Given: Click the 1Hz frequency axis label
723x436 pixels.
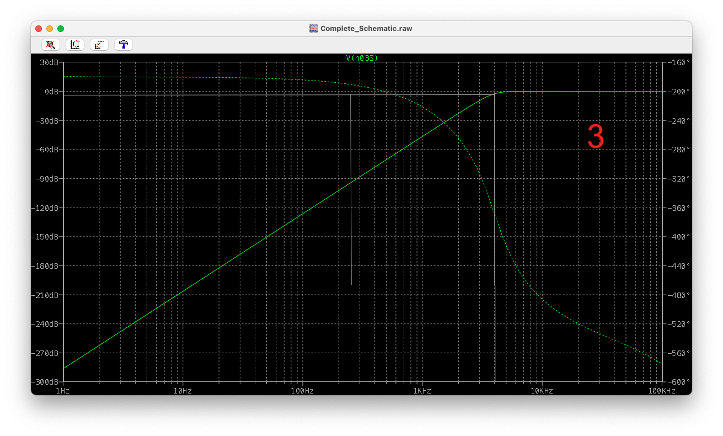Looking at the screenshot, I should [x=63, y=391].
